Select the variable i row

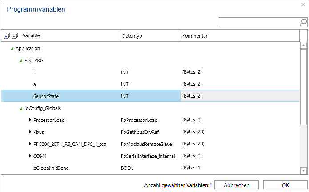[150, 72]
